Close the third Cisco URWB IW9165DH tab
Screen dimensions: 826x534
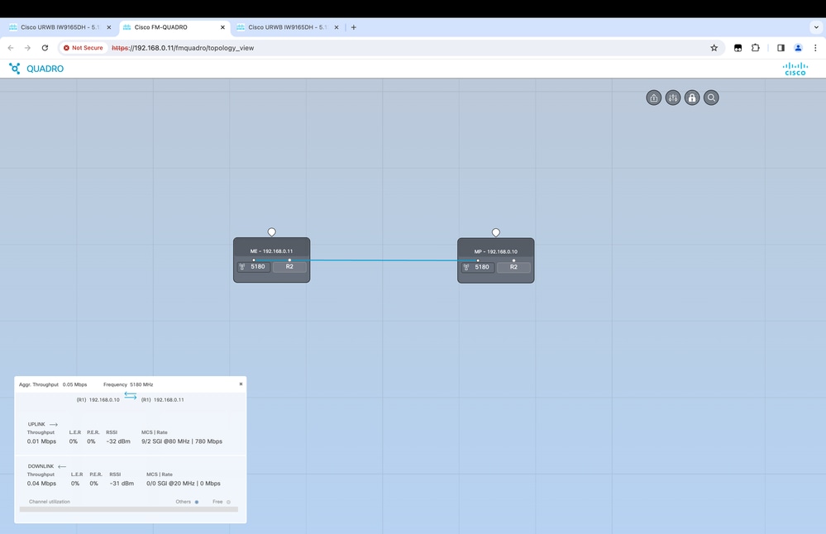pyautogui.click(x=336, y=27)
